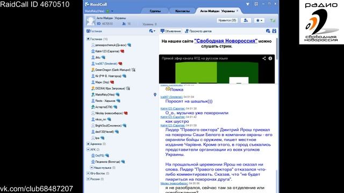
Task: Select user ded130(Челяб) in the member list
Action: pos(104,132)
